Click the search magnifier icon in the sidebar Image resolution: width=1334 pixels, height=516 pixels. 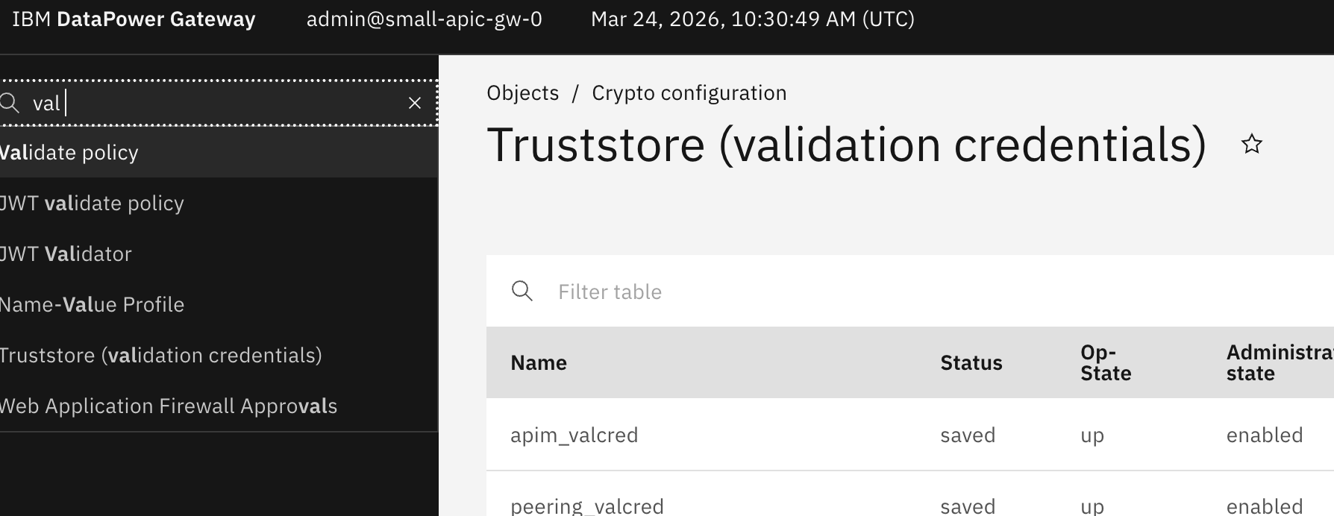(x=10, y=103)
